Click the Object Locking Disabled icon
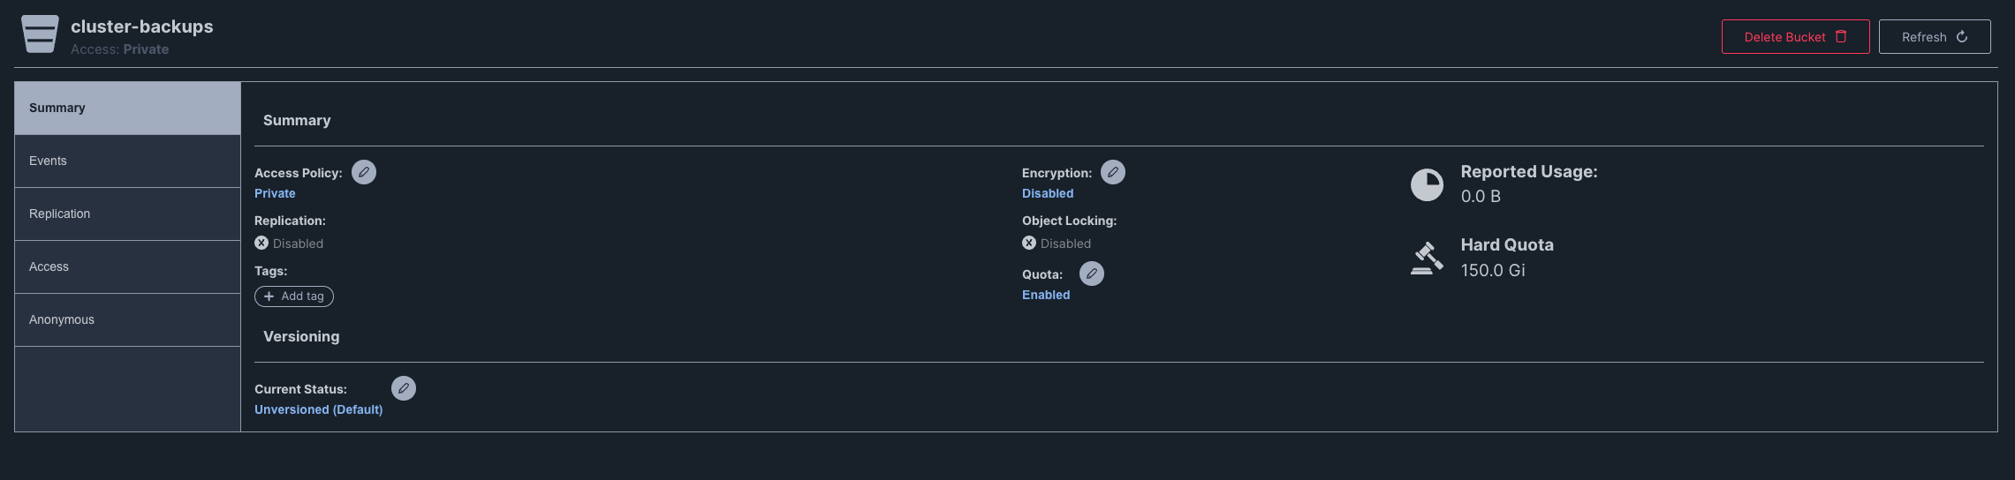 coord(1029,243)
